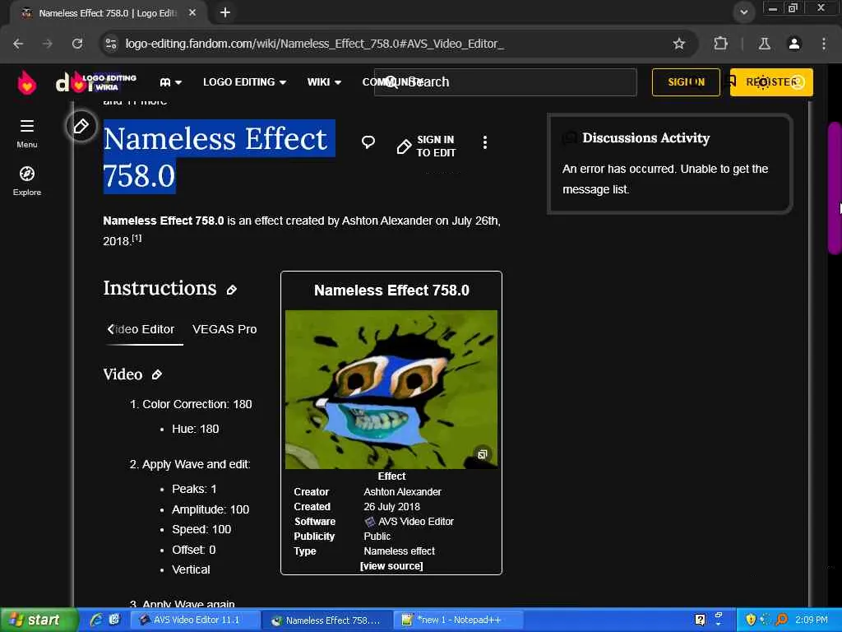The image size is (842, 632).
Task: Click the SIGN IN button
Action: pos(686,82)
